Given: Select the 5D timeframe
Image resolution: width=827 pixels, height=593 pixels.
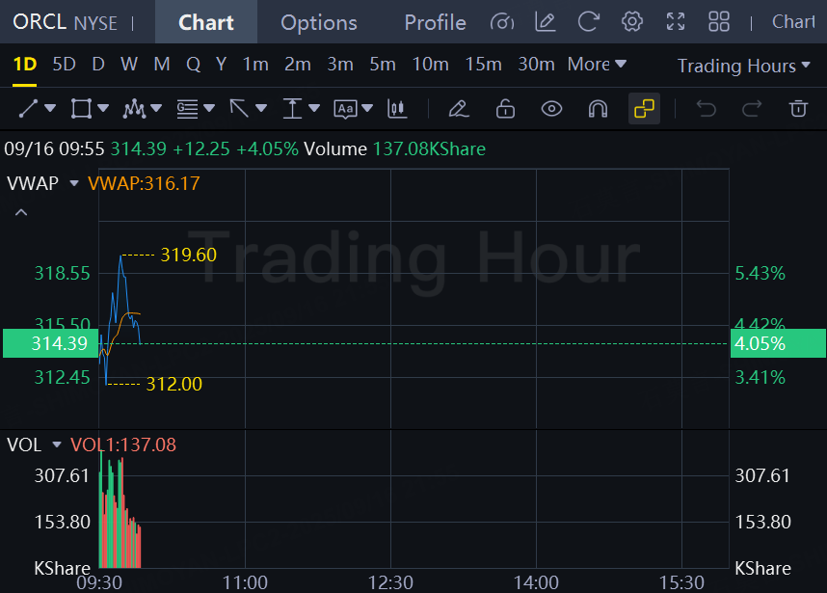Looking at the screenshot, I should (x=64, y=65).
